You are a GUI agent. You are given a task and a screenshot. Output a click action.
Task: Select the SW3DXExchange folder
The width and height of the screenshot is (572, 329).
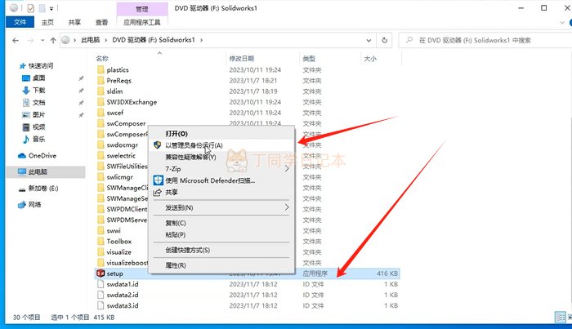(132, 102)
